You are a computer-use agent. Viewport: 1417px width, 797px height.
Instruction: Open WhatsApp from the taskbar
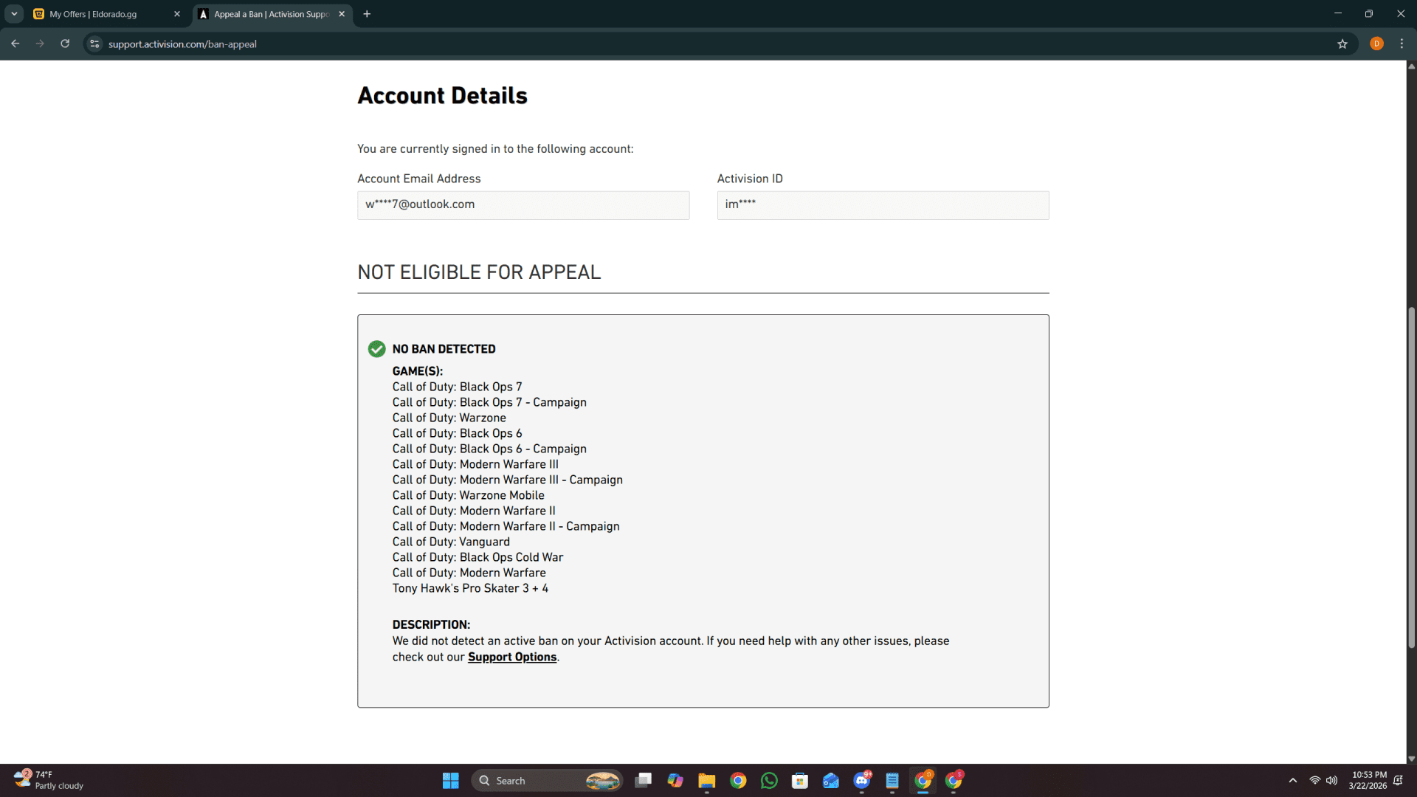[x=769, y=781]
